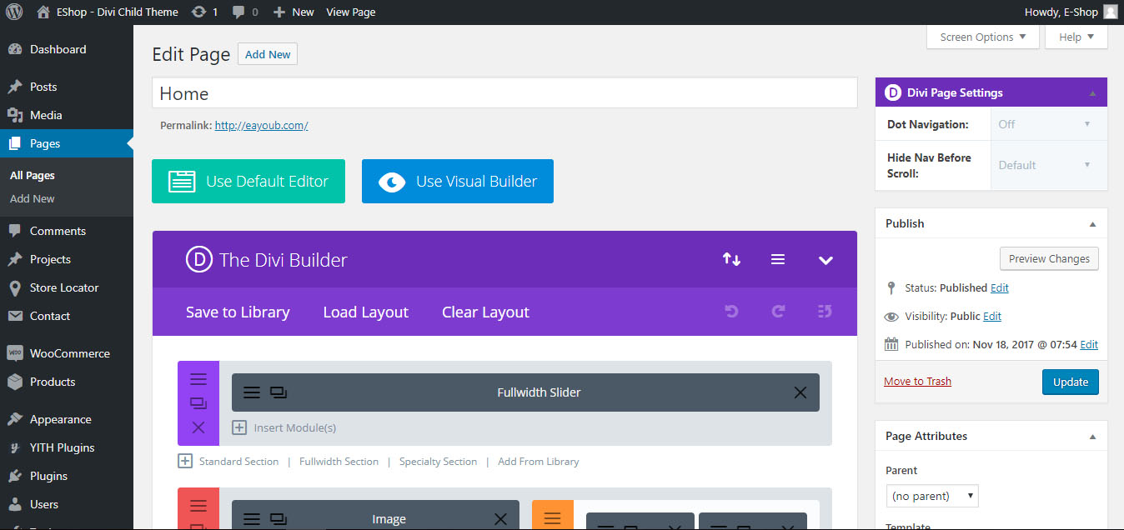Open the New content menu

[294, 12]
